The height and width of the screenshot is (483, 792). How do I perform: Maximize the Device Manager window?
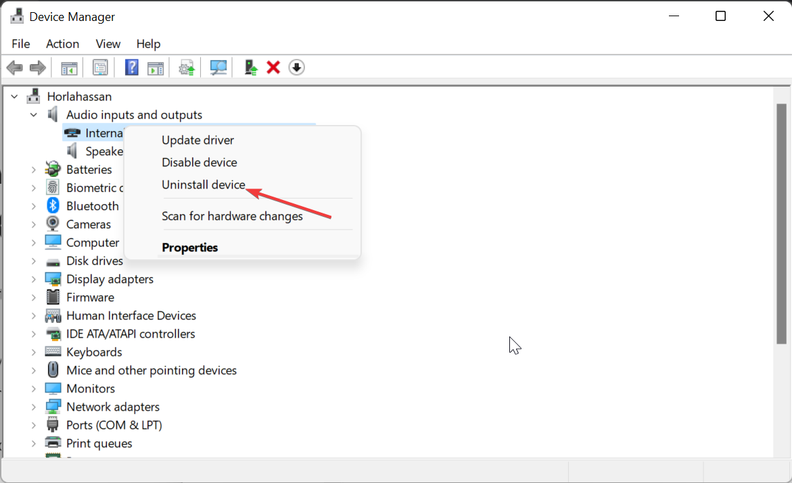721,16
